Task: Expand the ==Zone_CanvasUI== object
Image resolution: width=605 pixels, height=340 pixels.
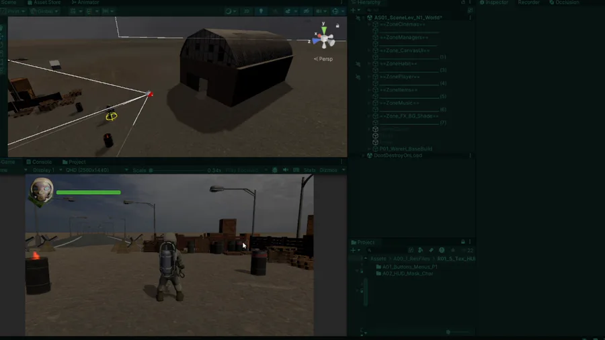Action: pos(369,50)
